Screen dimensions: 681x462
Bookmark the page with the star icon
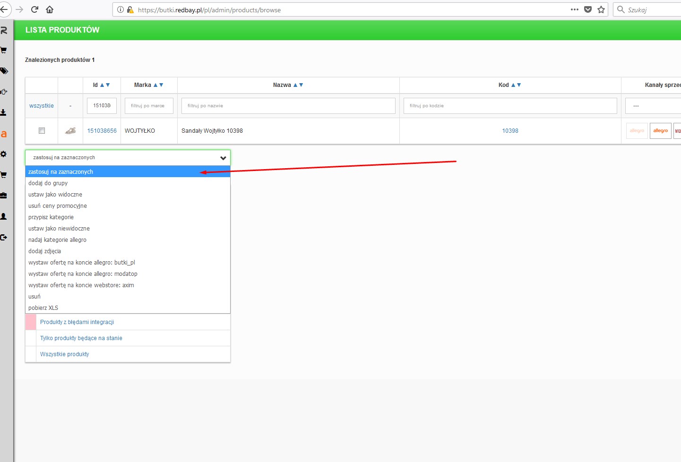coord(601,9)
